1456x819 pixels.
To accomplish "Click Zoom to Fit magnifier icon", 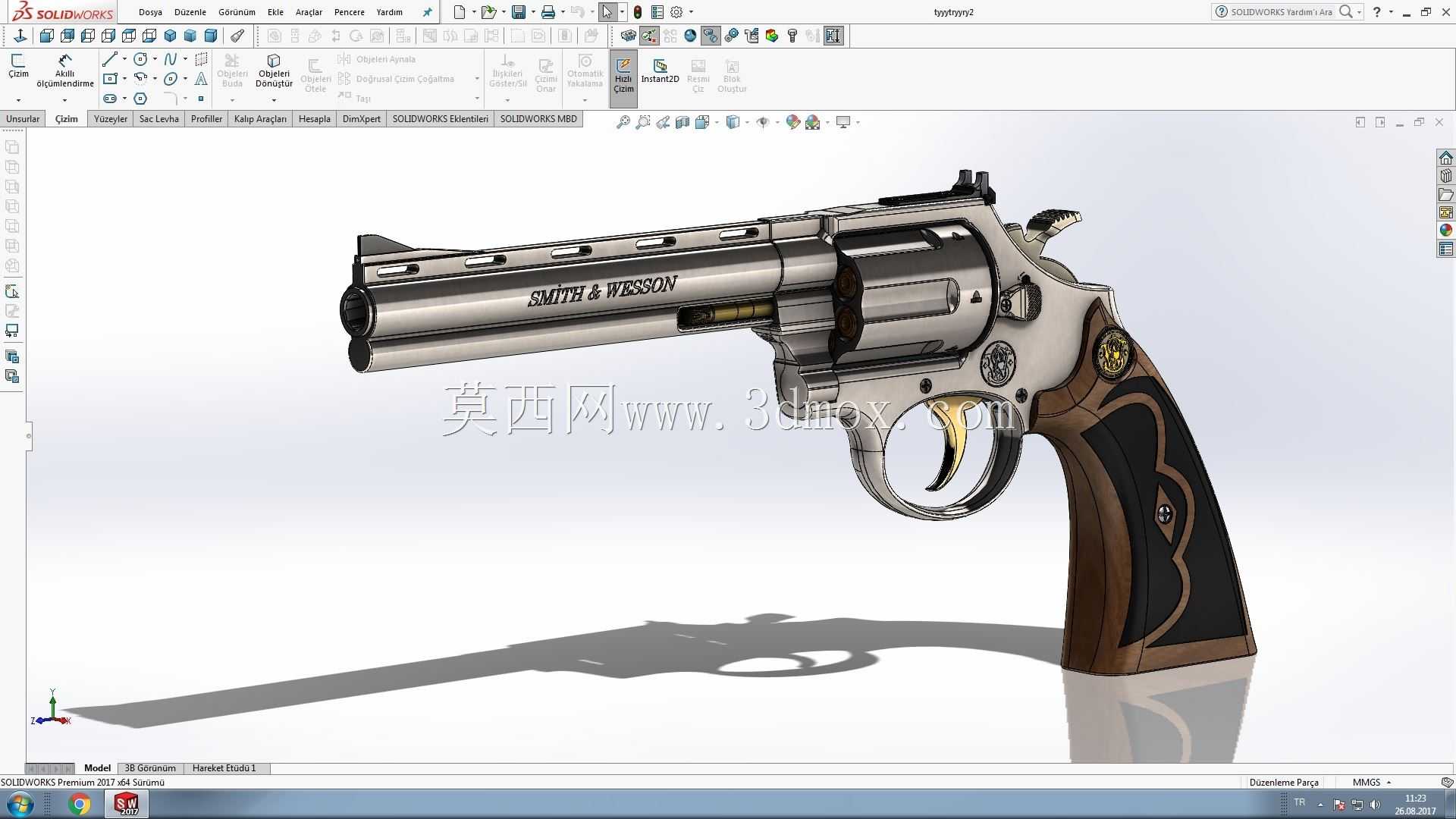I will pos(623,122).
